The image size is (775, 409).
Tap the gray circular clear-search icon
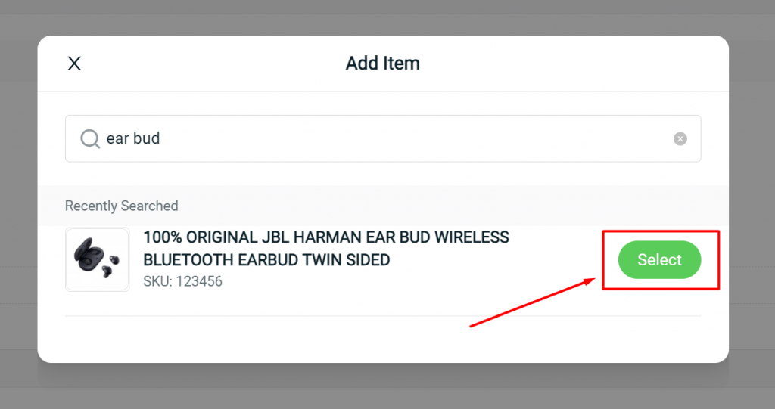click(680, 139)
